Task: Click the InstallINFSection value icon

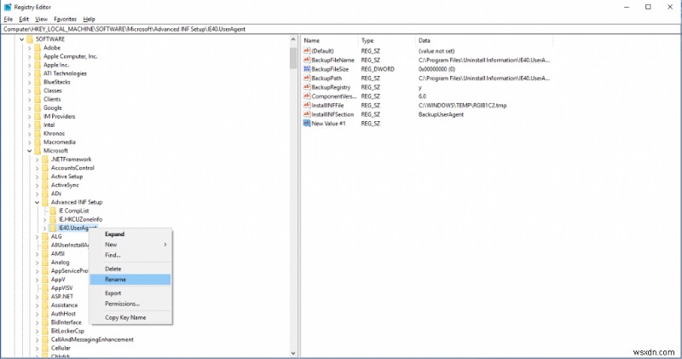Action: point(307,114)
